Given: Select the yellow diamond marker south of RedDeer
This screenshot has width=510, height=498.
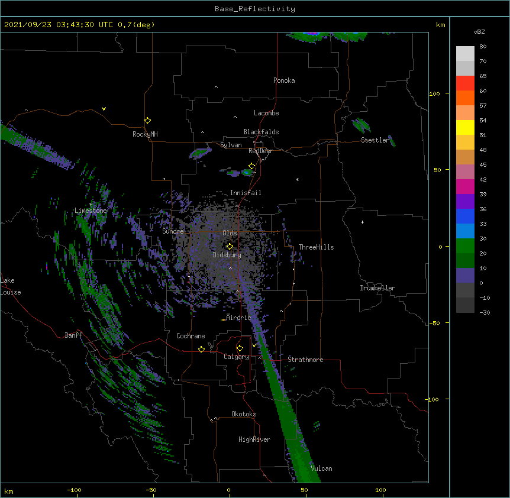Looking at the screenshot, I should [252, 166].
